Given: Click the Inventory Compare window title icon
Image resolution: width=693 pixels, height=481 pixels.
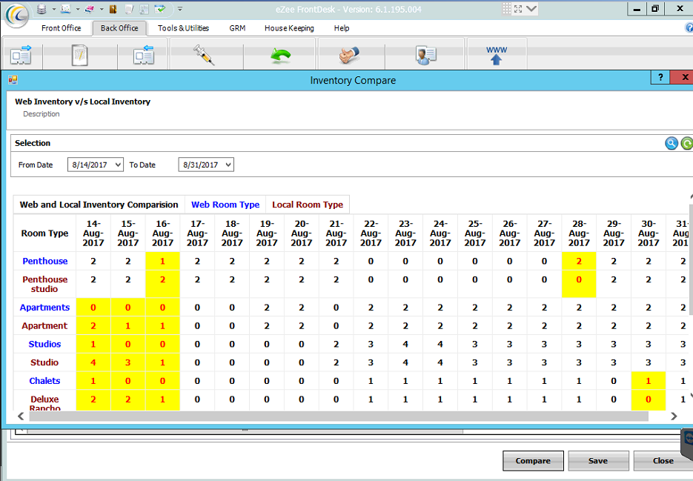Looking at the screenshot, I should click(13, 80).
